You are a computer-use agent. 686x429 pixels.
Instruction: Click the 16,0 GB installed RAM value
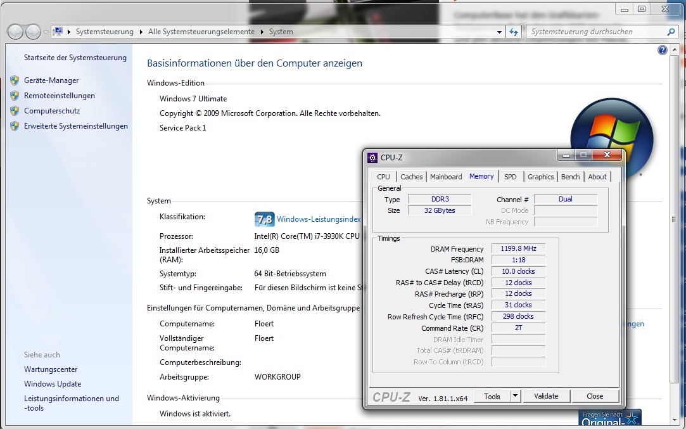[x=267, y=250]
